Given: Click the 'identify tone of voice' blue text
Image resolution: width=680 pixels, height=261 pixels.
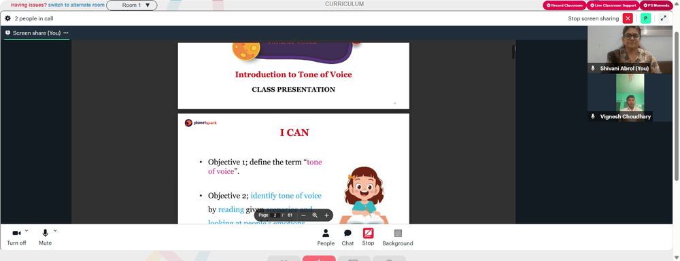Looking at the screenshot, I should click(x=286, y=196).
